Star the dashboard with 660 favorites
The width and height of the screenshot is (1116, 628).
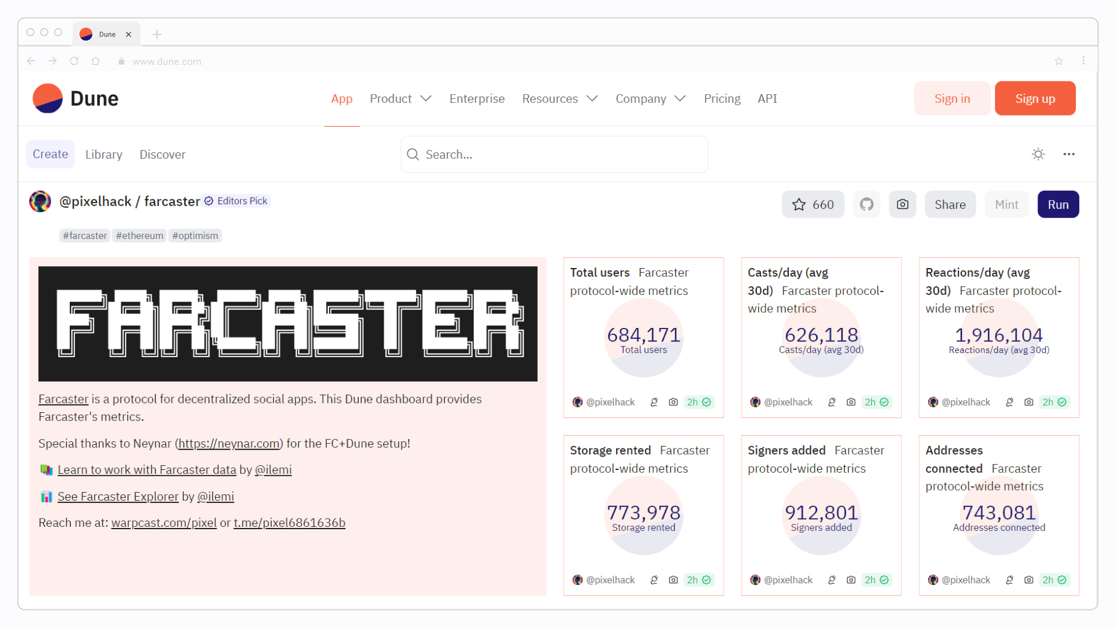point(813,205)
